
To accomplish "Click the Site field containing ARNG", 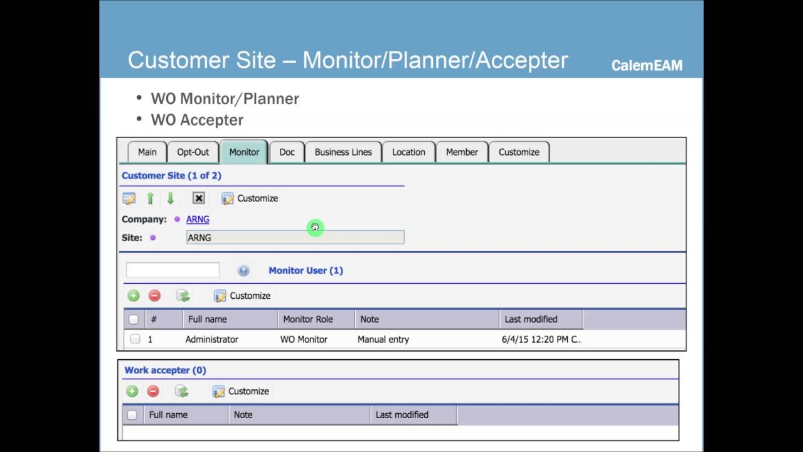I will [295, 237].
